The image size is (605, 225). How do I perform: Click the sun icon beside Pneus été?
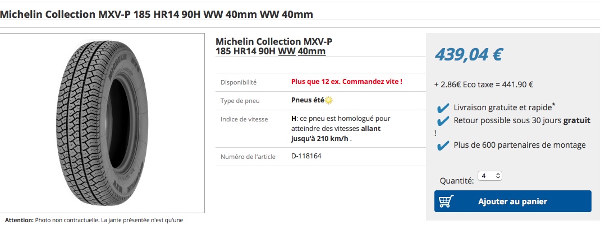[x=329, y=101]
